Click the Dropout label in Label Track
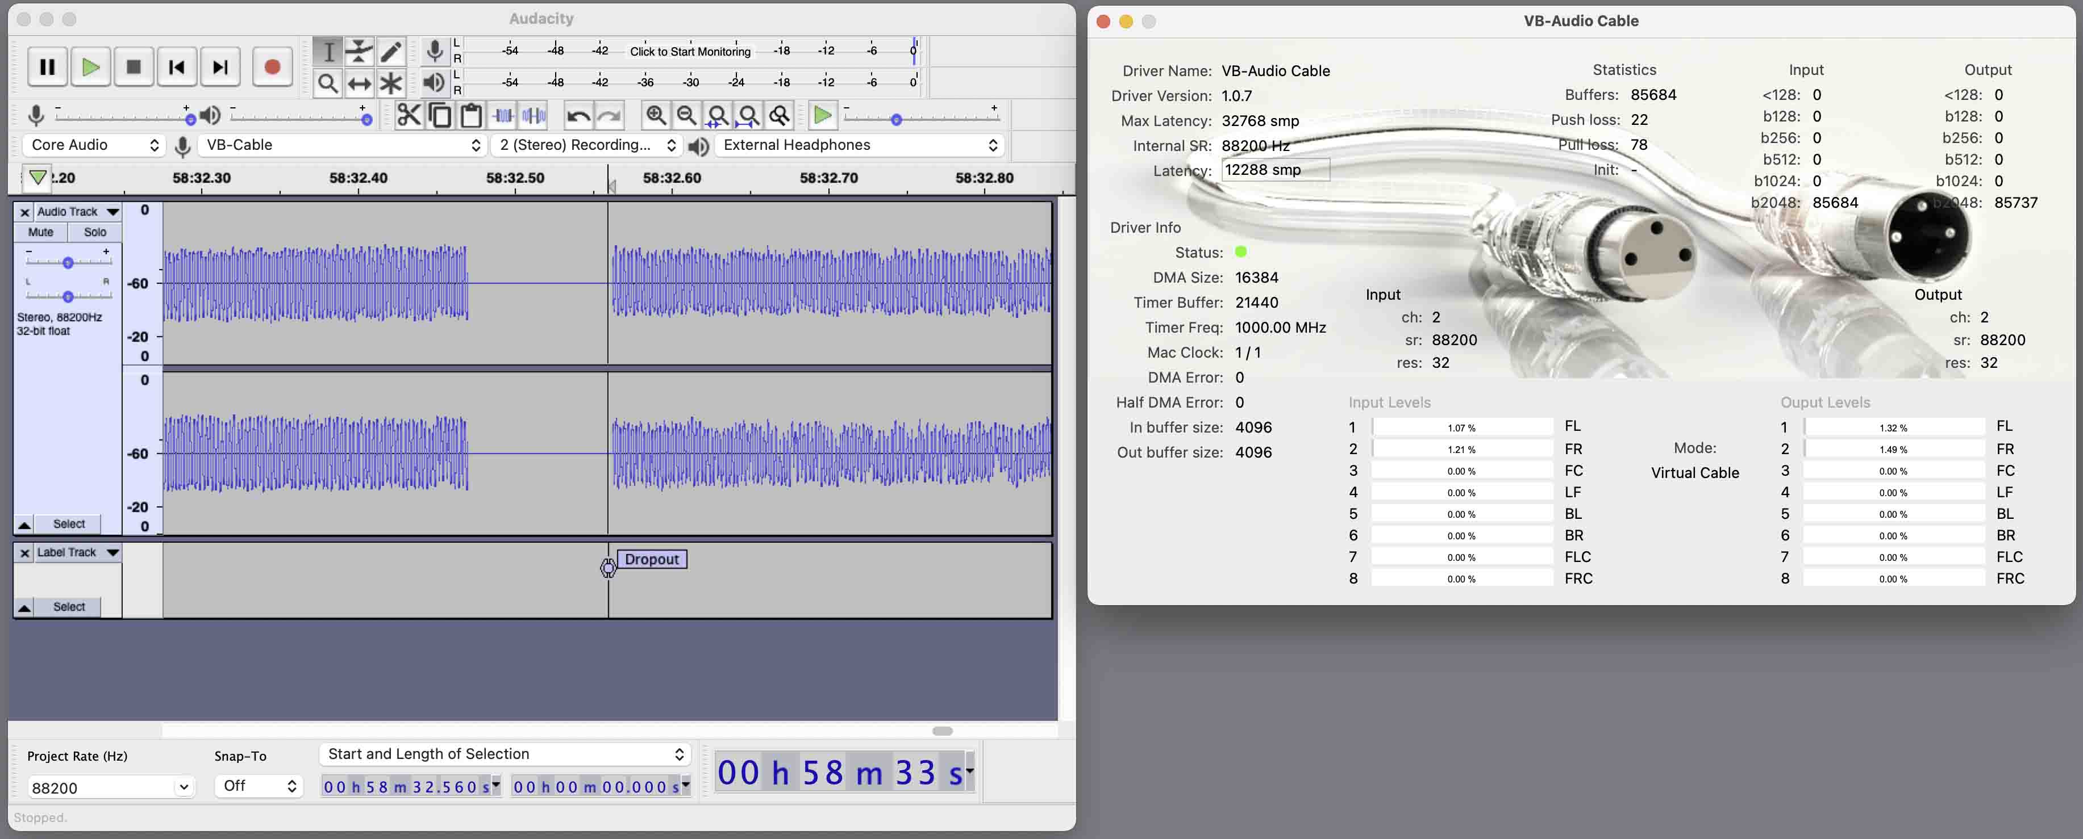Viewport: 2083px width, 839px height. pyautogui.click(x=652, y=560)
